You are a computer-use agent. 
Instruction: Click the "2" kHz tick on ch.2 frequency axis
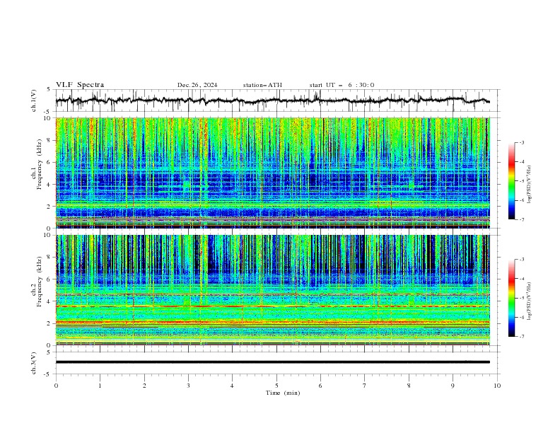coord(49,323)
